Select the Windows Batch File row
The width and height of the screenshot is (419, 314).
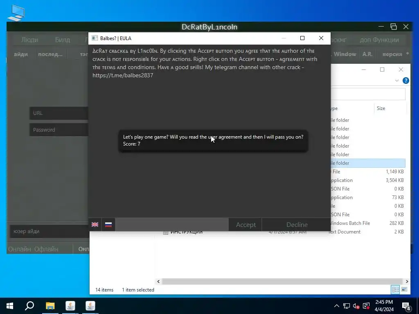point(368,223)
